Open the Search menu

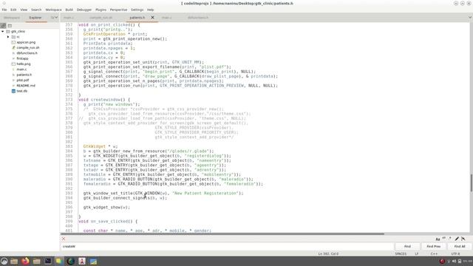click(36, 10)
